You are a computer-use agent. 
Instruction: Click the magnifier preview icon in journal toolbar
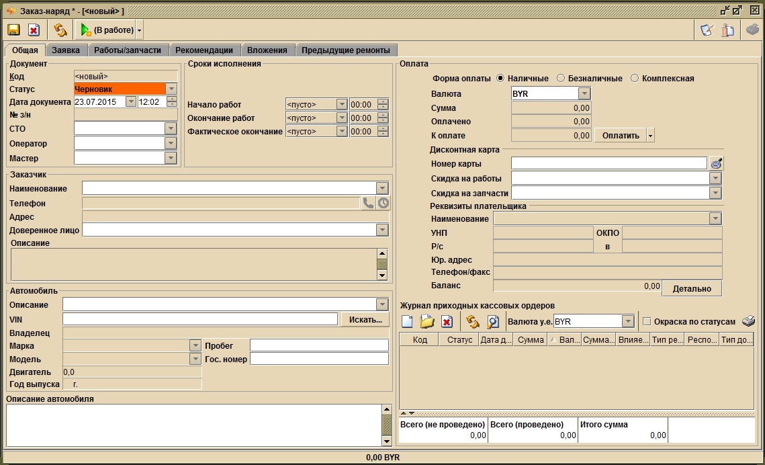point(493,322)
